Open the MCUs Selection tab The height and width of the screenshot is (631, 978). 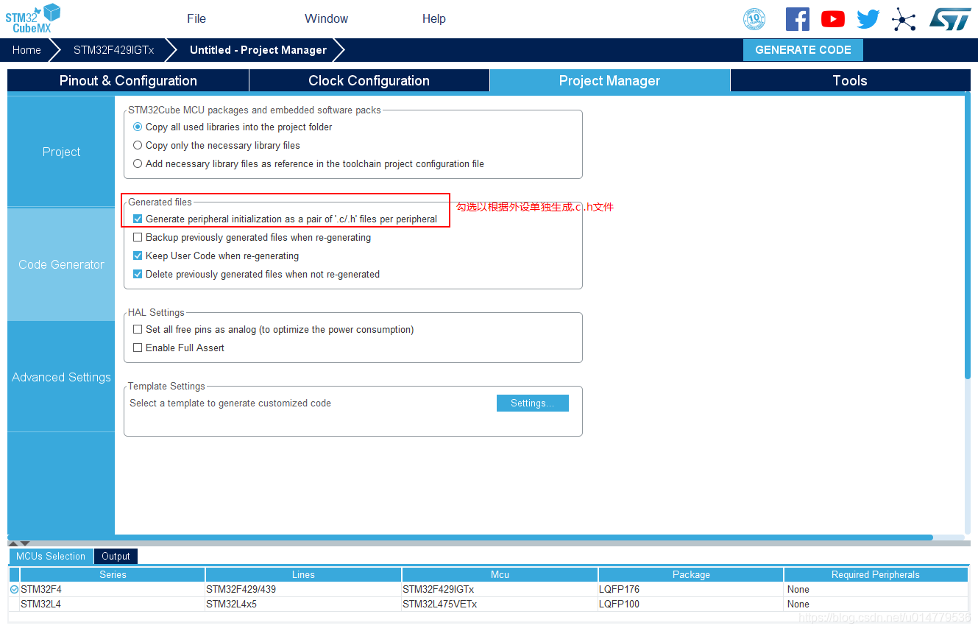(51, 557)
